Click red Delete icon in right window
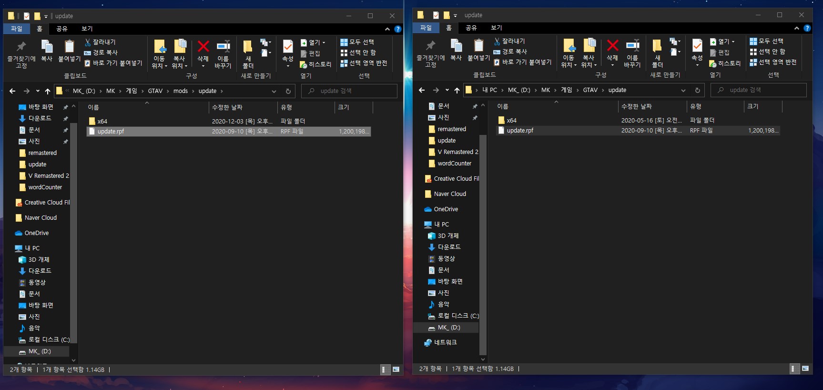823x390 pixels. pyautogui.click(x=612, y=46)
